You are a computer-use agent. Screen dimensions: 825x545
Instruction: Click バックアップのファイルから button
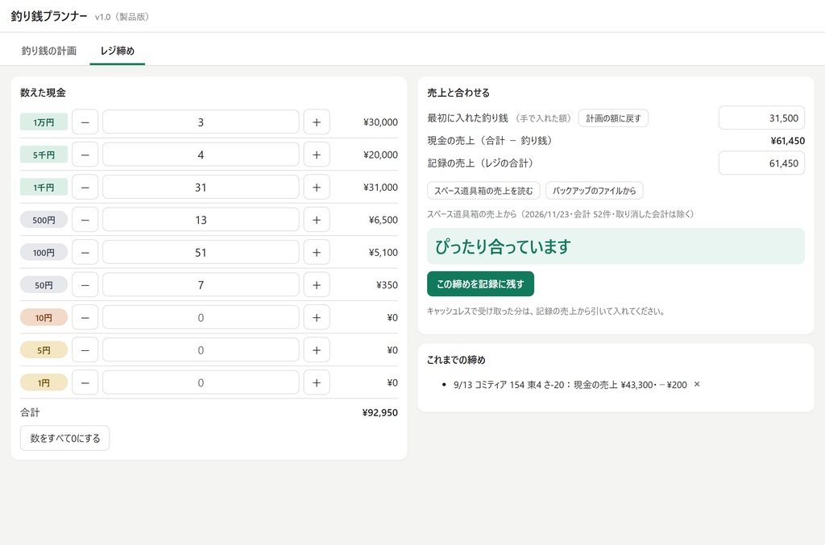tap(594, 190)
